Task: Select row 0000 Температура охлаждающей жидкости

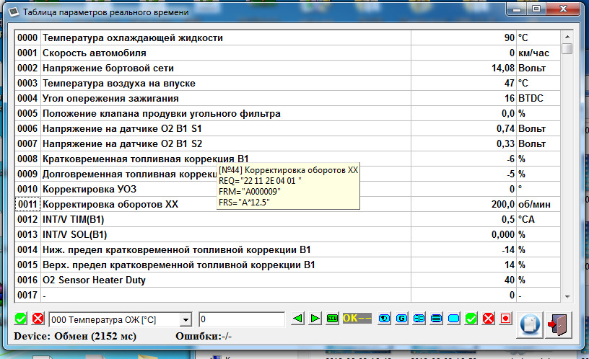Action: click(x=217, y=37)
